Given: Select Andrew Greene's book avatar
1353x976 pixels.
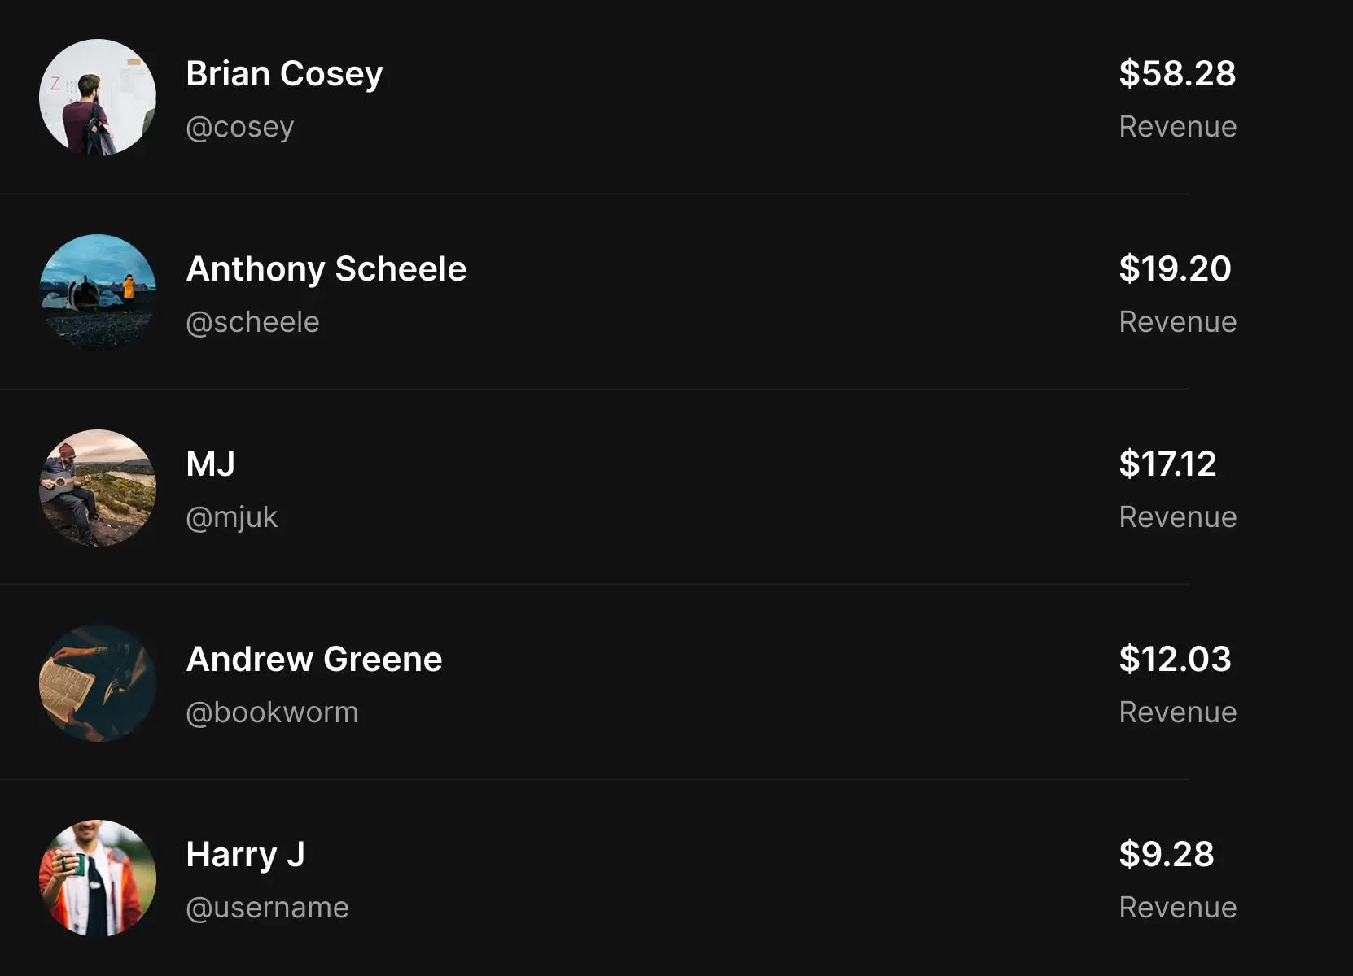Looking at the screenshot, I should click(x=98, y=683).
